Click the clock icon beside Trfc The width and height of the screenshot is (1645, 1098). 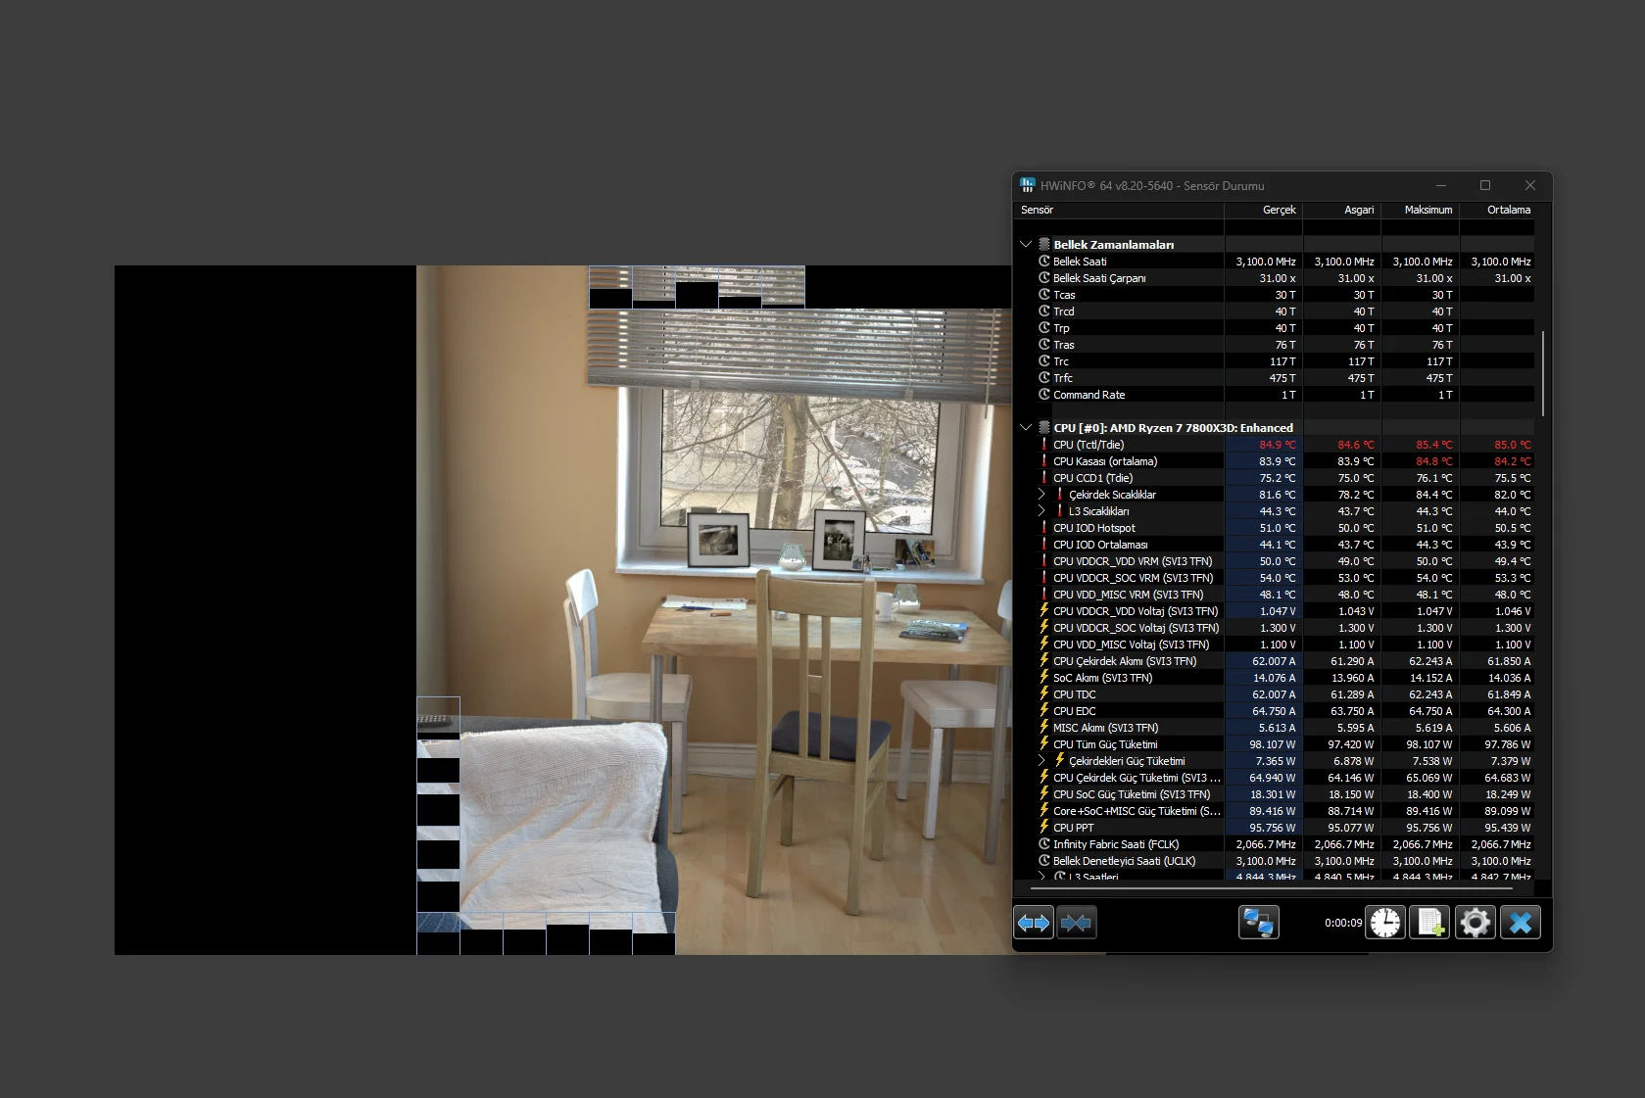tap(1044, 378)
